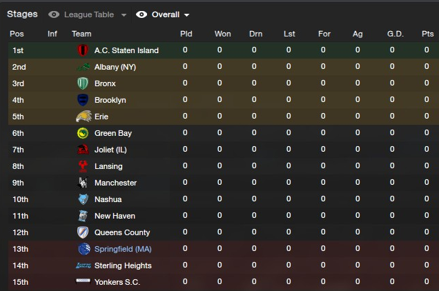Click the Springfield (MA) blue crest
The image size is (439, 291).
tap(84, 249)
